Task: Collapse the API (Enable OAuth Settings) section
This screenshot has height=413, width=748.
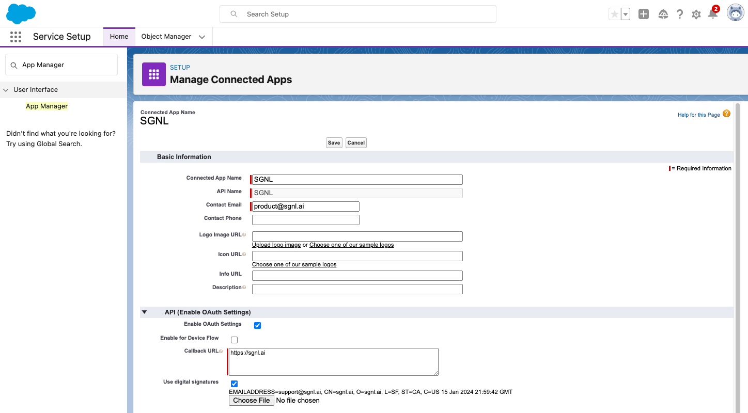Action: coord(145,312)
